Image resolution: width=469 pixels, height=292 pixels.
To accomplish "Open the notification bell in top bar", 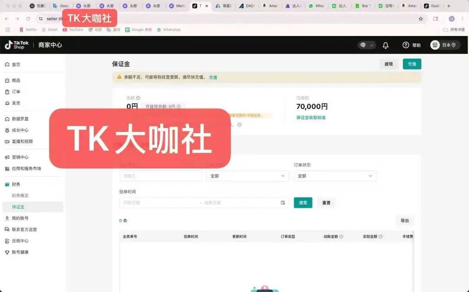I will click(386, 45).
